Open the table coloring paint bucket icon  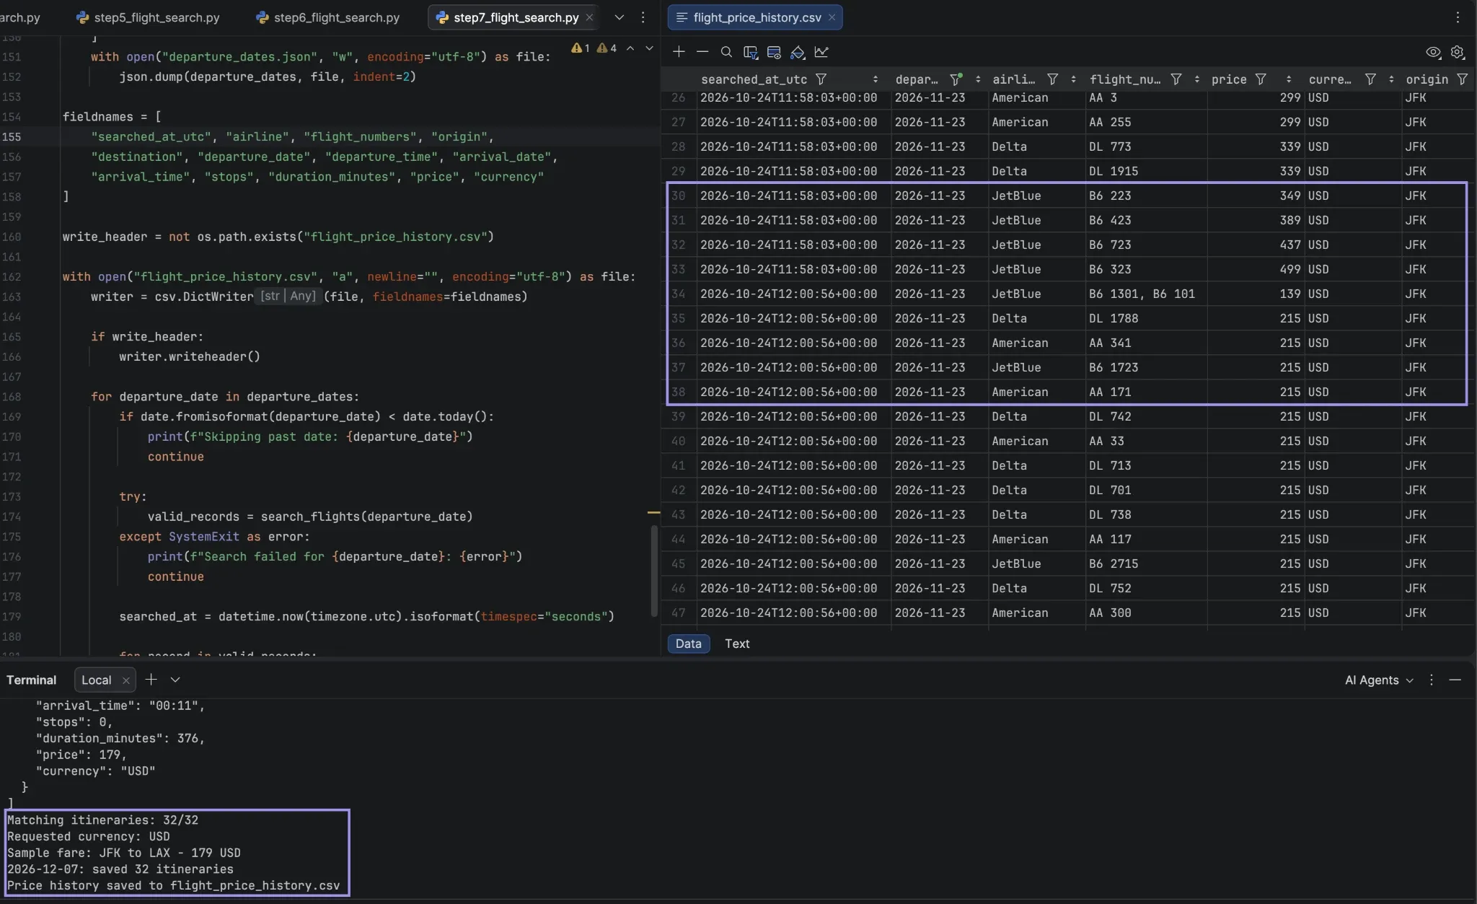(x=798, y=52)
